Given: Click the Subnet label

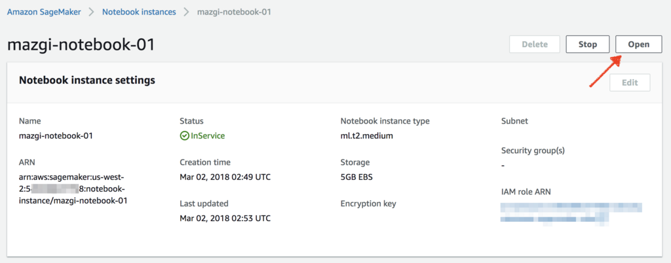Looking at the screenshot, I should point(514,121).
